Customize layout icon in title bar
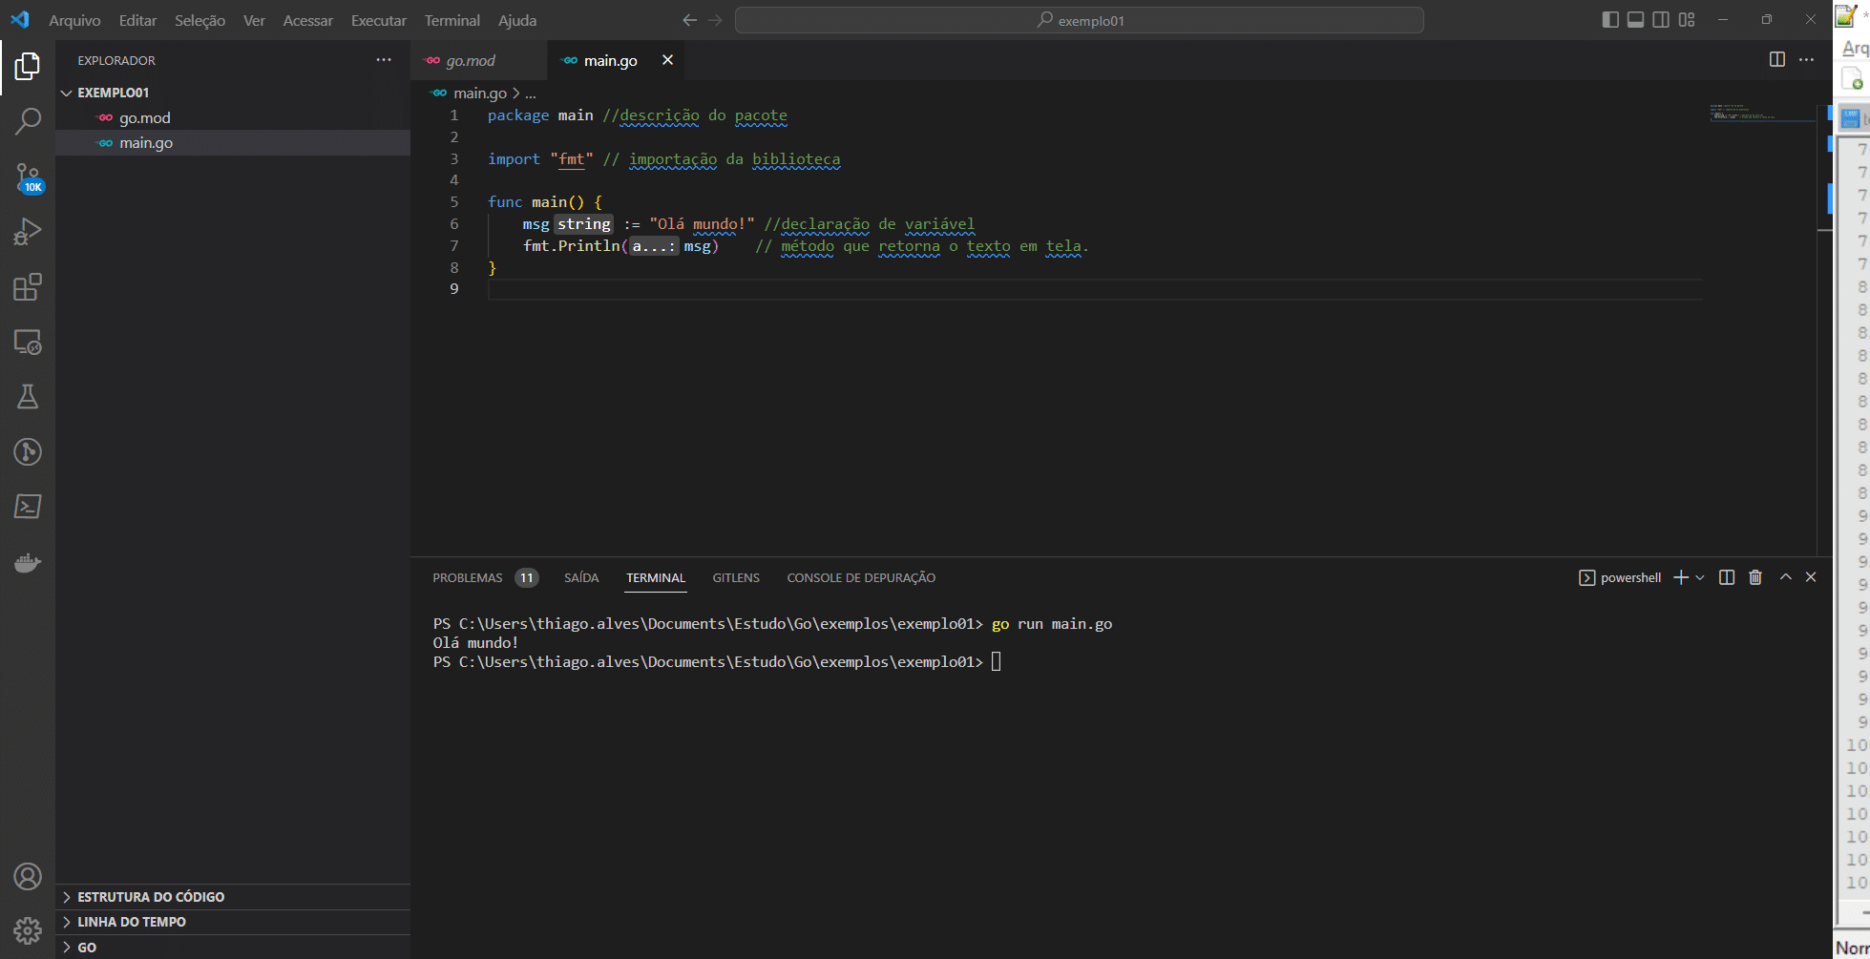The image size is (1870, 959). (1687, 20)
